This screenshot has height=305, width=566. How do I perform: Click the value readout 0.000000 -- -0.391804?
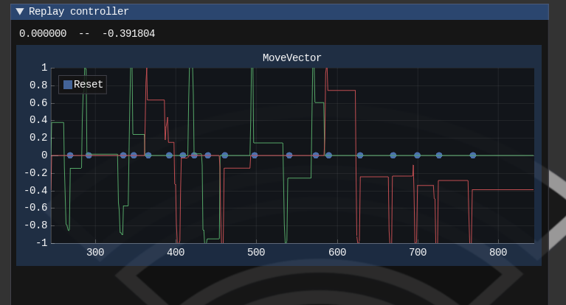(87, 34)
